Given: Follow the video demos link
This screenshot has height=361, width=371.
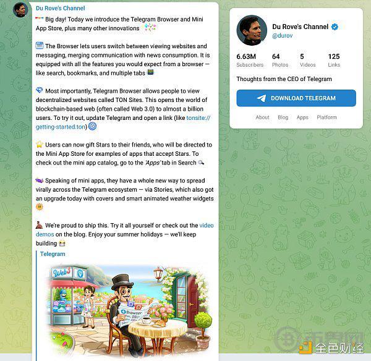Looking at the screenshot, I should 125,230.
